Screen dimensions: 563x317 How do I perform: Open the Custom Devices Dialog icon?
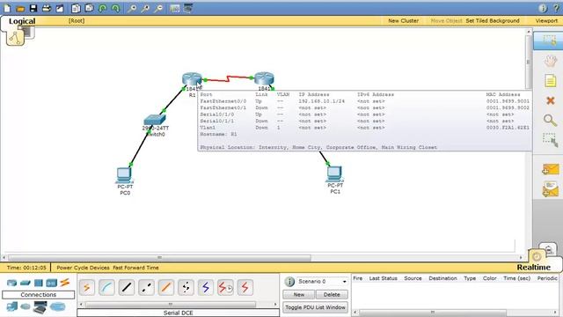tap(188, 8)
